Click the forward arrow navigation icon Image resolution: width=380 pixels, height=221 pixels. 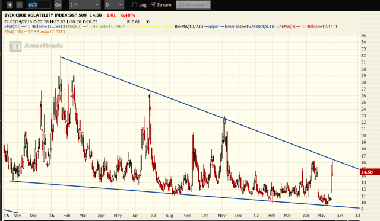(20, 5)
